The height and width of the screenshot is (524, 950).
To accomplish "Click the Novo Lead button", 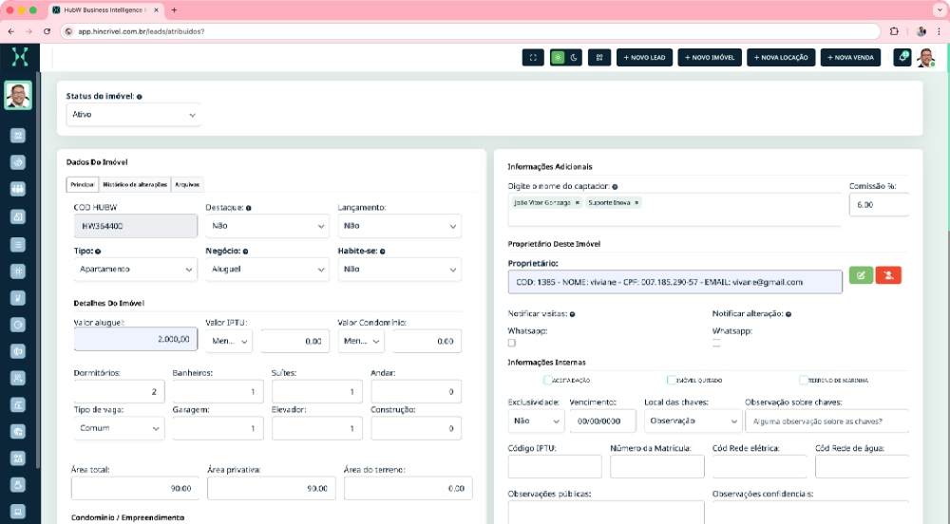I will (x=644, y=58).
